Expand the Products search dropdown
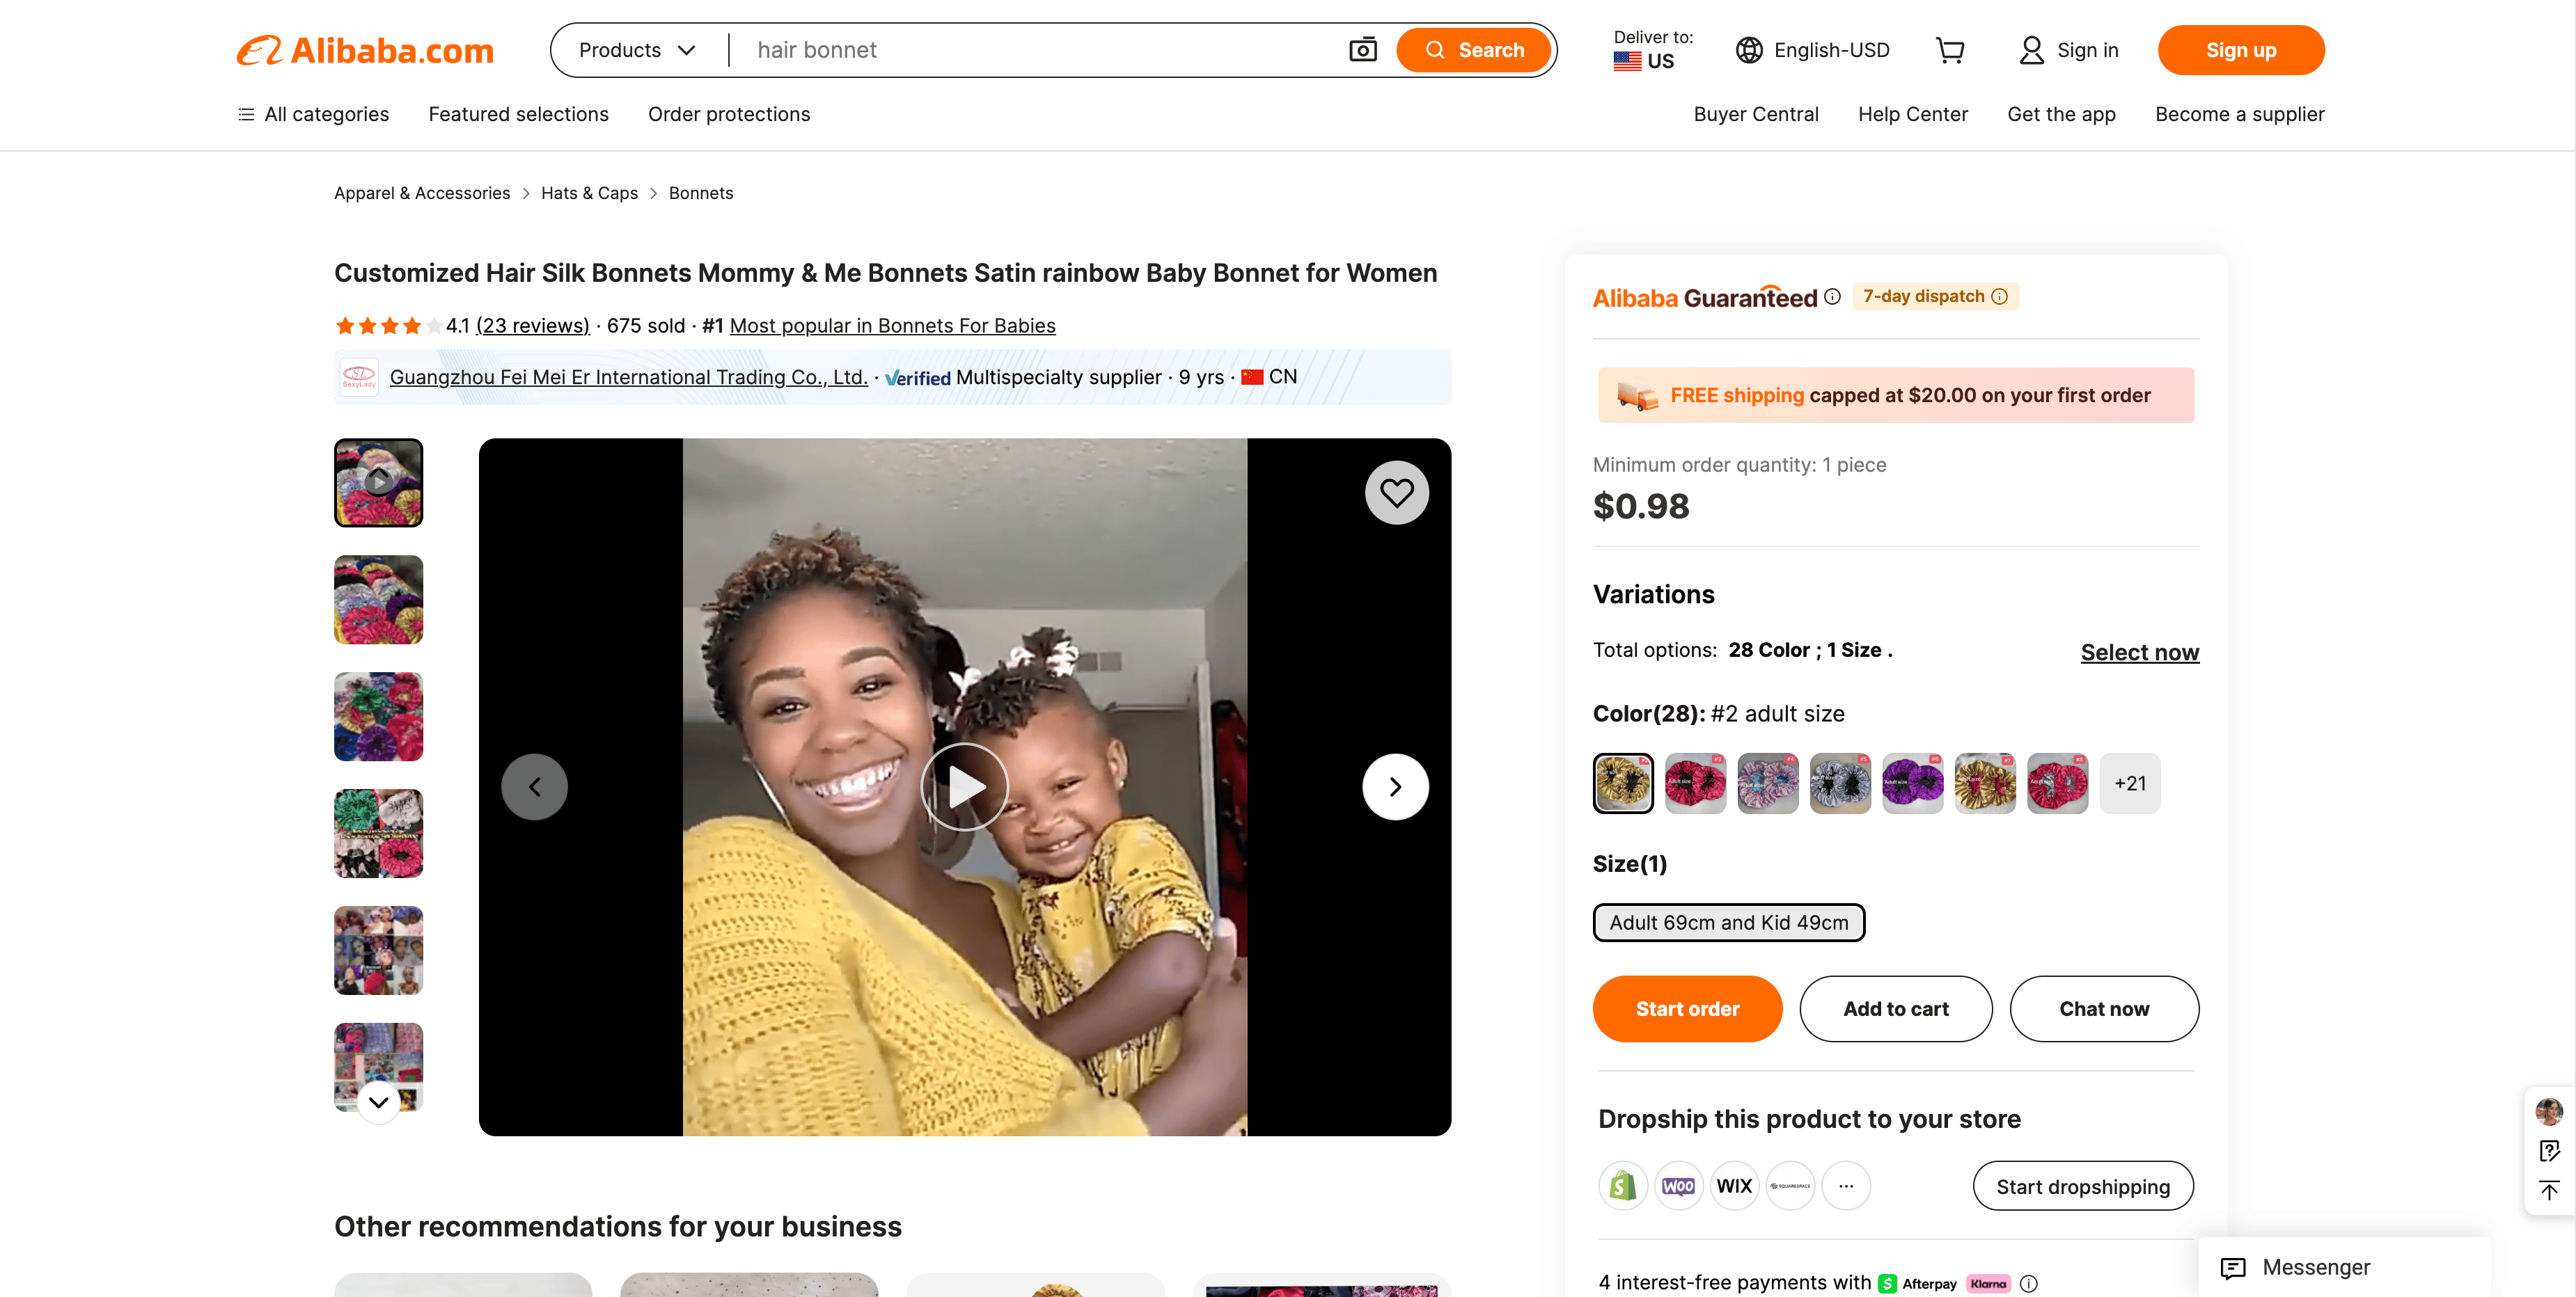This screenshot has height=1297, width=2576. pyautogui.click(x=637, y=50)
